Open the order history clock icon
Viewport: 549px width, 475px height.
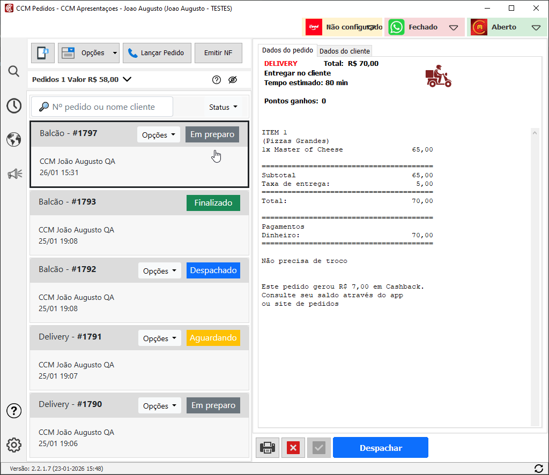click(x=14, y=106)
